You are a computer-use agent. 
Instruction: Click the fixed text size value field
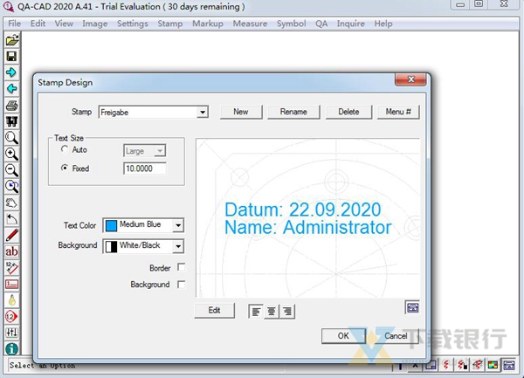[x=144, y=168]
